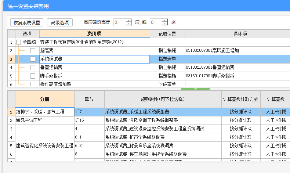Check the 超高费 checkbox
Screen dimensions: 290x173
pyautogui.click(x=33, y=51)
